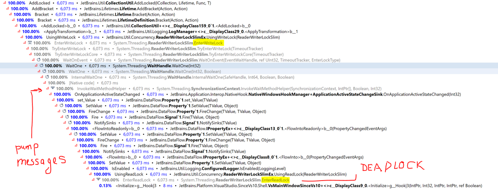Image resolution: width=498 pixels, height=193 pixels.
Task: Click 6,073 ms on the UsingReadLock row
Action: [x=159, y=174]
